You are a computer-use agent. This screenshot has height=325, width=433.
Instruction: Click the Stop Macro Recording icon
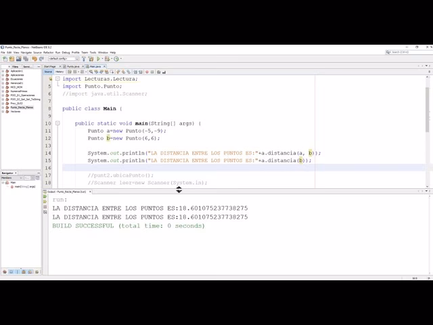[x=152, y=72]
